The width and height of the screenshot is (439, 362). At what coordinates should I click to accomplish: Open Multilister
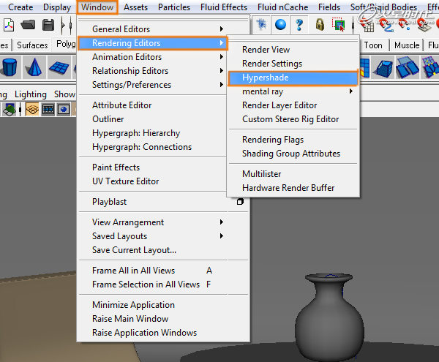pyautogui.click(x=293, y=174)
